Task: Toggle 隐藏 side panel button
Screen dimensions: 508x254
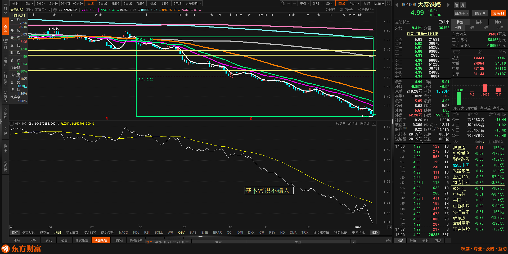Action: click(379, 3)
